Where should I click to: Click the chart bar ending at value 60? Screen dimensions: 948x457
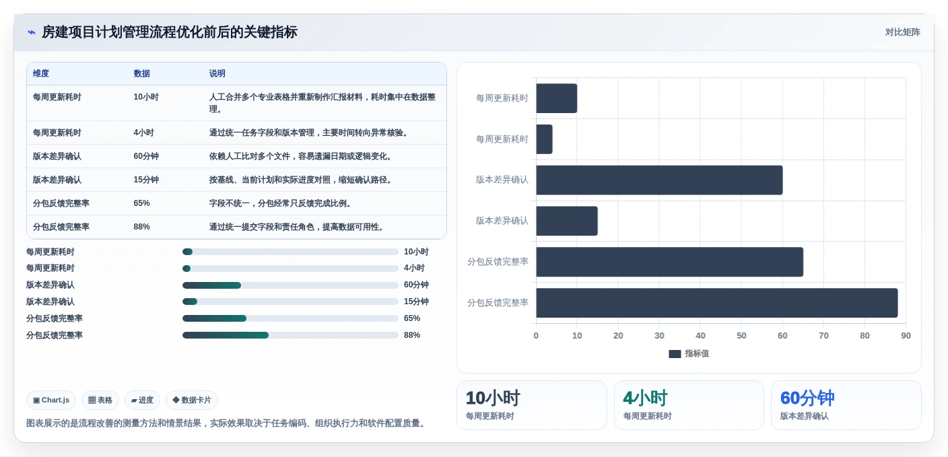(x=659, y=180)
